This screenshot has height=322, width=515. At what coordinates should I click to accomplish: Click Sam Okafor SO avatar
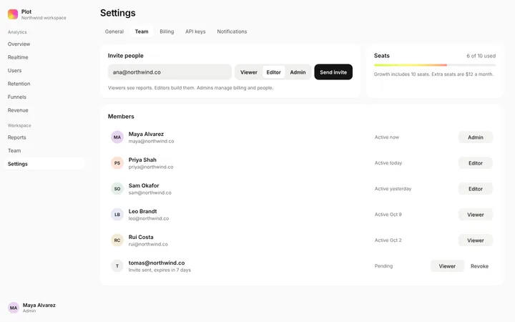click(117, 189)
